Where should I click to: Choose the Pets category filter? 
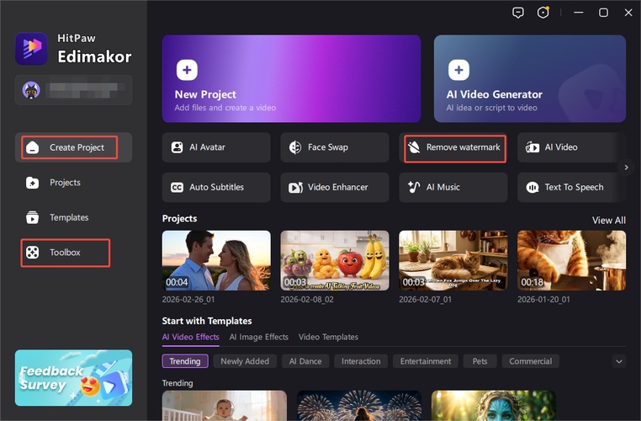pyautogui.click(x=479, y=361)
